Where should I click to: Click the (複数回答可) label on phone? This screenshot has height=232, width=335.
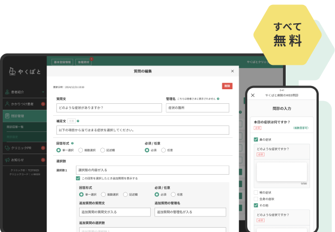pos(301,128)
